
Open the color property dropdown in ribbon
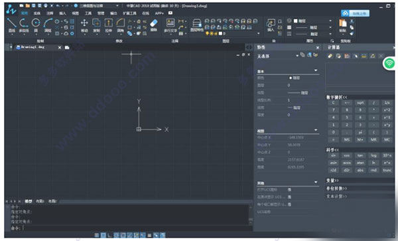(x=312, y=21)
